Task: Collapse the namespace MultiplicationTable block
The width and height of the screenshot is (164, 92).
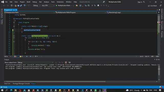Action: click(x=14, y=19)
